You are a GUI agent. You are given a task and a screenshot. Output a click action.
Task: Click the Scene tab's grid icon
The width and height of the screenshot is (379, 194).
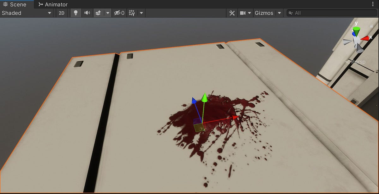(5, 4)
